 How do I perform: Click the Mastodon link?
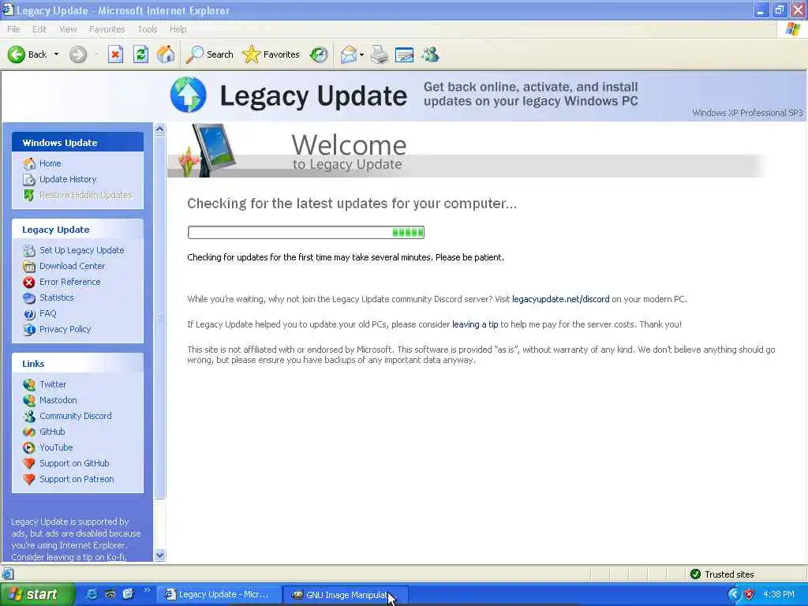click(58, 400)
